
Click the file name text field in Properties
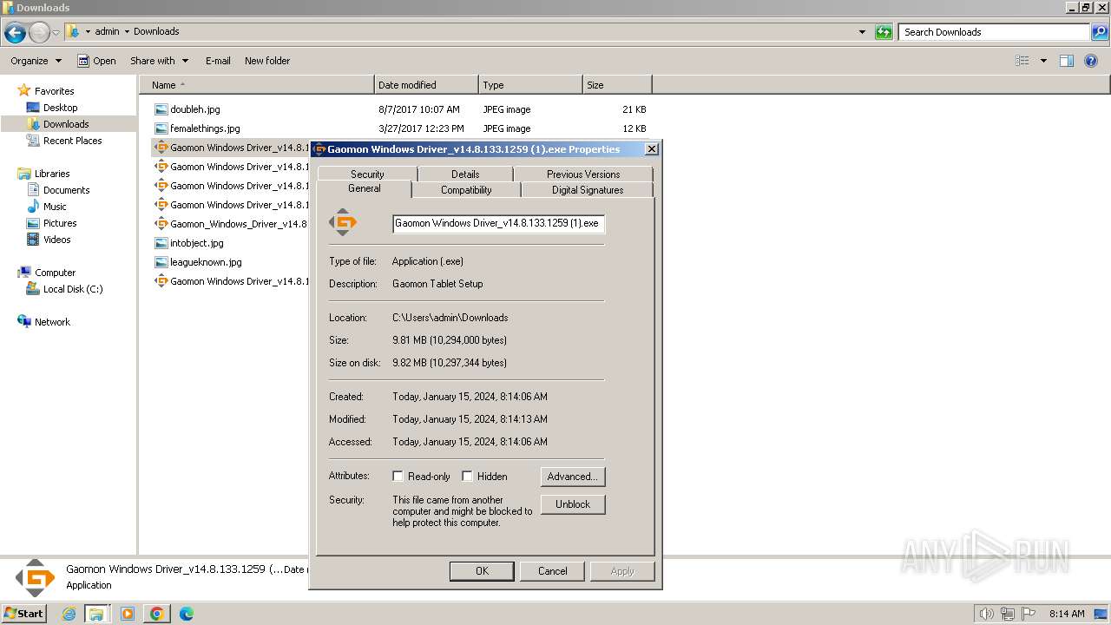coord(498,223)
